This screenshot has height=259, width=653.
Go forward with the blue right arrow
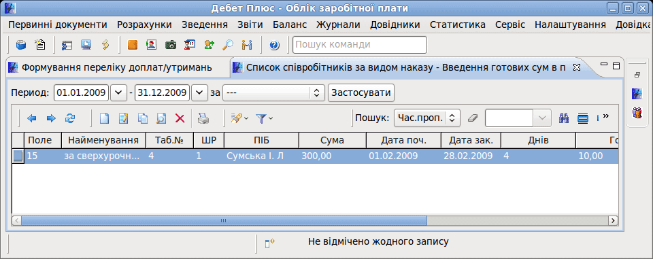tap(51, 119)
